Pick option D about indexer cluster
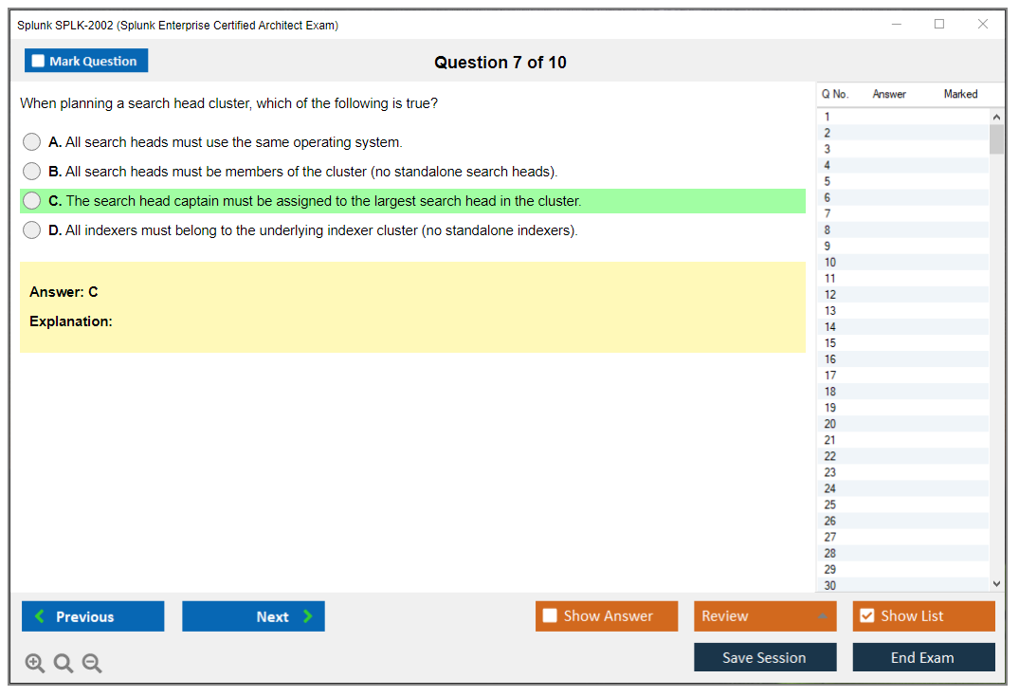Image resolution: width=1019 pixels, height=697 pixels. point(32,230)
